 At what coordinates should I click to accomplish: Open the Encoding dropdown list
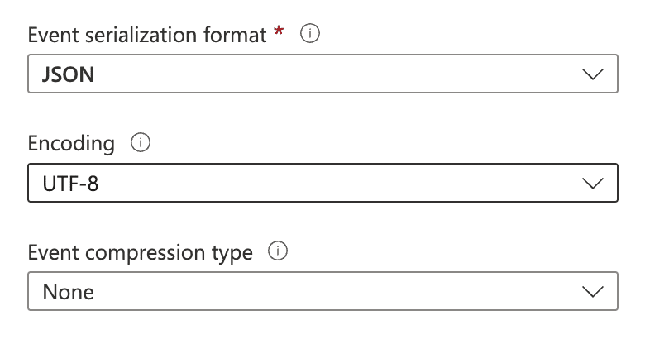tap(322, 183)
